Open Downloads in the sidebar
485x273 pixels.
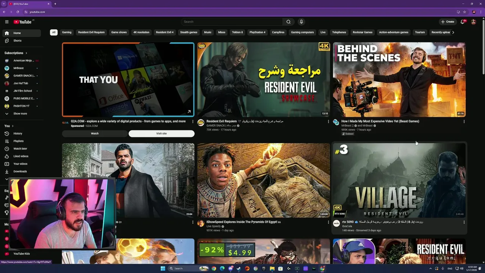tap(22, 171)
